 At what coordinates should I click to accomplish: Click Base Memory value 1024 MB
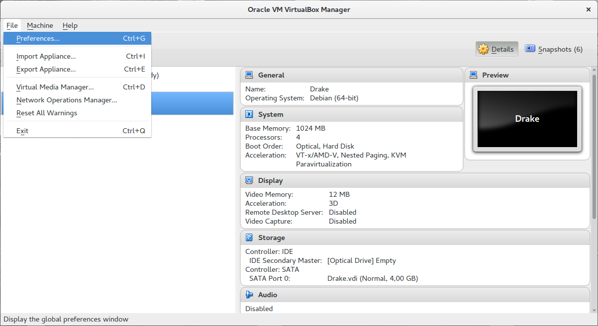tap(310, 128)
